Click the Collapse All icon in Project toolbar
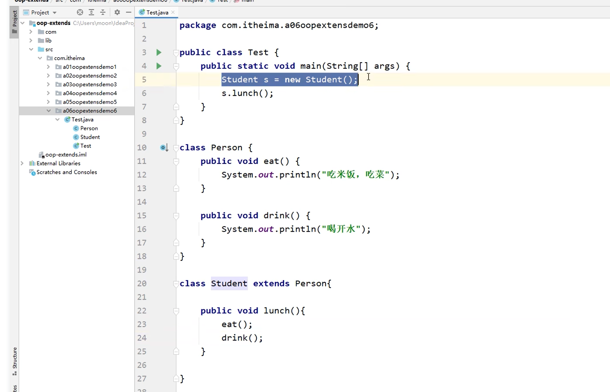 [x=103, y=12]
